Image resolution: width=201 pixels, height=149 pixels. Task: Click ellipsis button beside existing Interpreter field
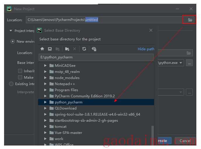[189, 92]
